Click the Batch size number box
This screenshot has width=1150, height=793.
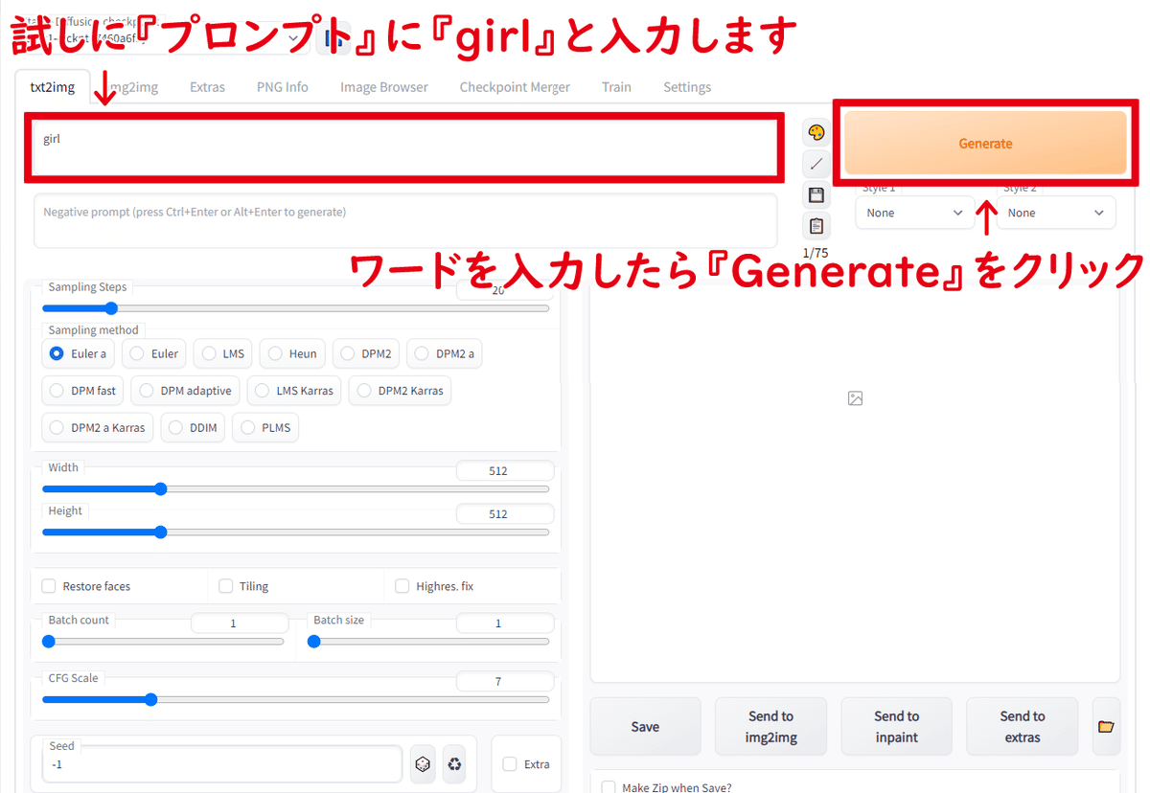[505, 623]
